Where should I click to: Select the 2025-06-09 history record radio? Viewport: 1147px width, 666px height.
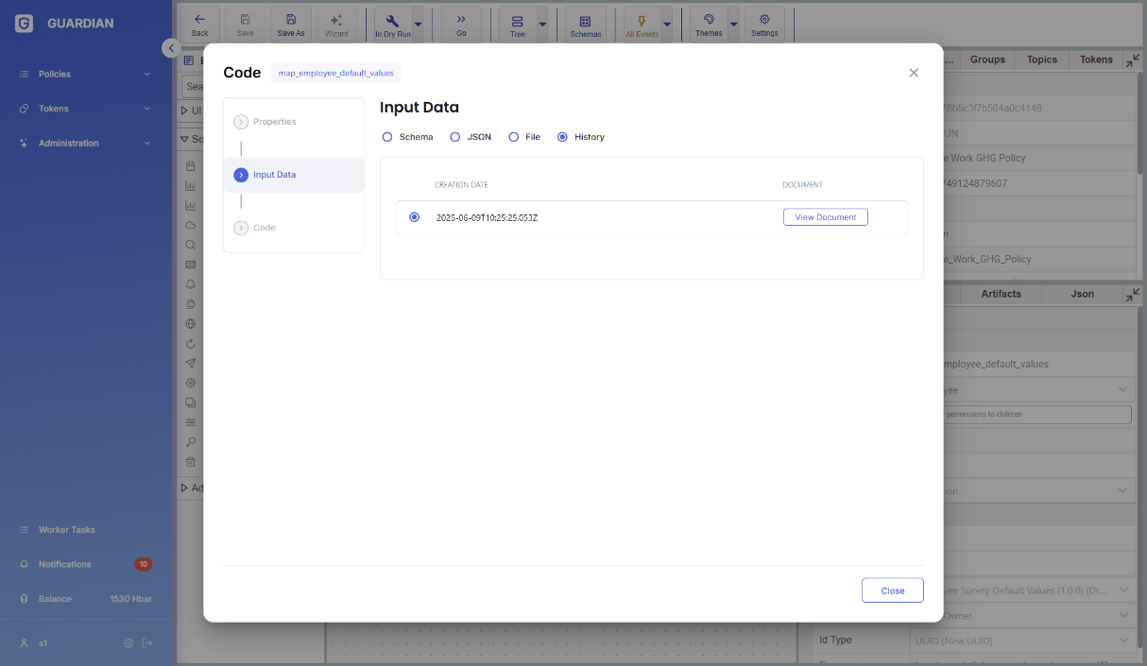(415, 217)
